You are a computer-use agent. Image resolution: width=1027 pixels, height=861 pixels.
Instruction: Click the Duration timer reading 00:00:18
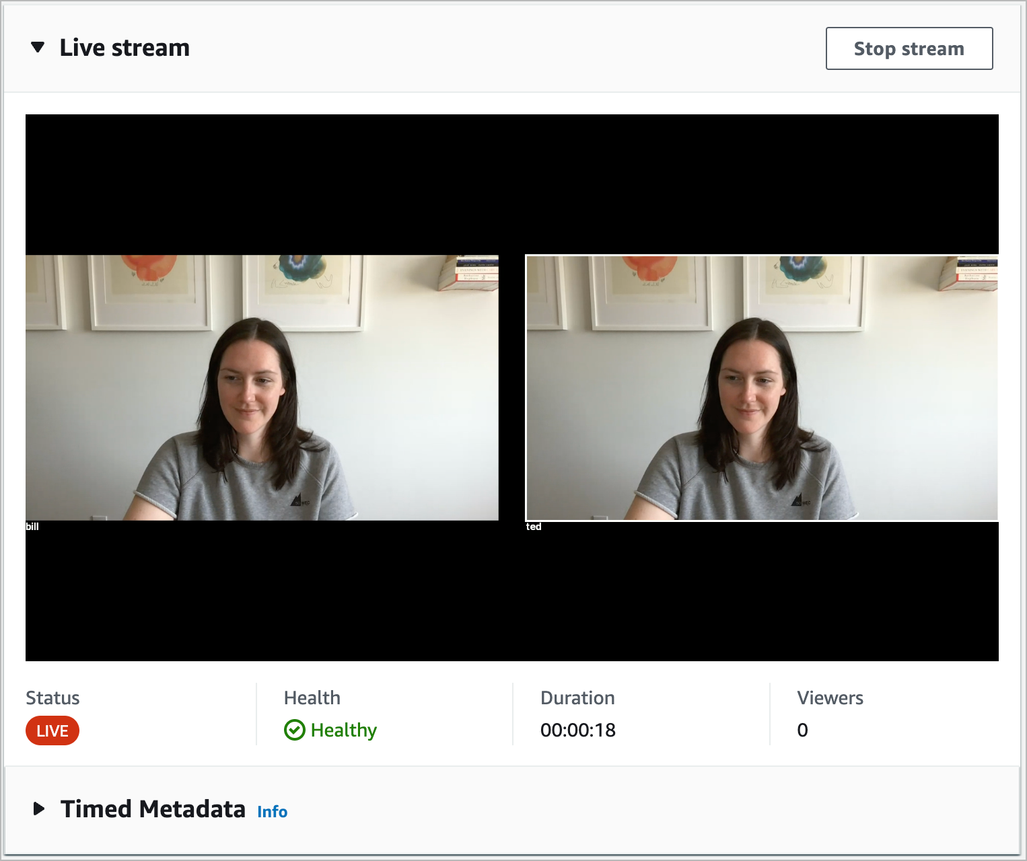pos(578,731)
